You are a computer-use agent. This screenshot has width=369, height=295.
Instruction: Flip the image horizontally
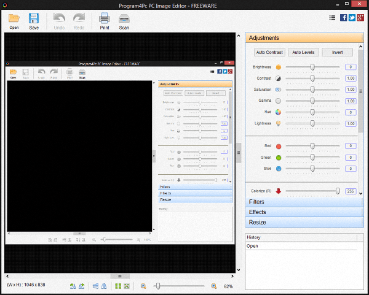point(104,286)
